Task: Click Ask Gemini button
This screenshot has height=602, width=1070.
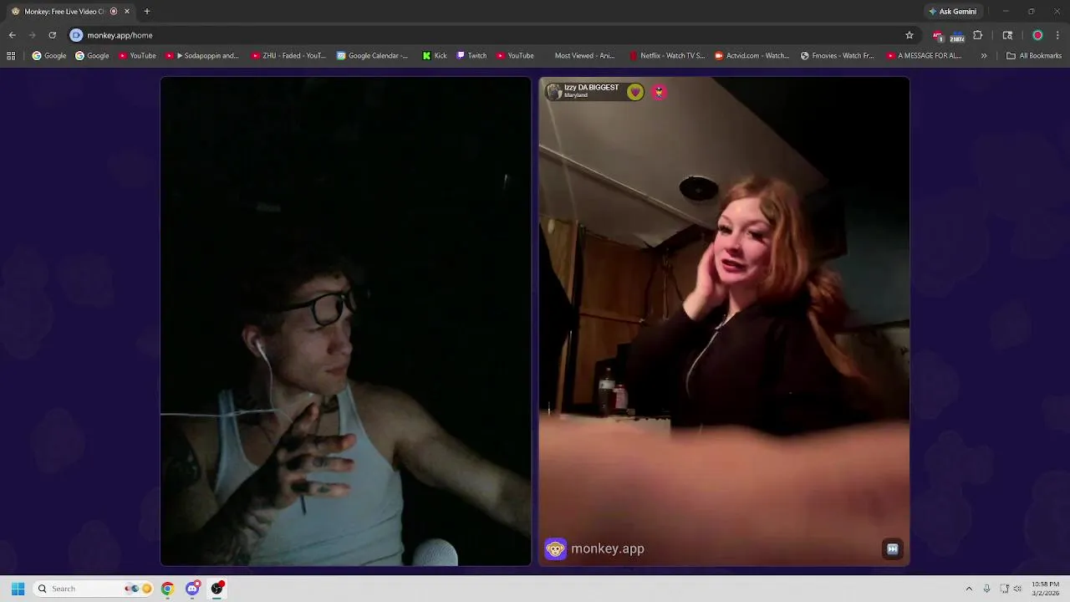Action: click(x=952, y=12)
